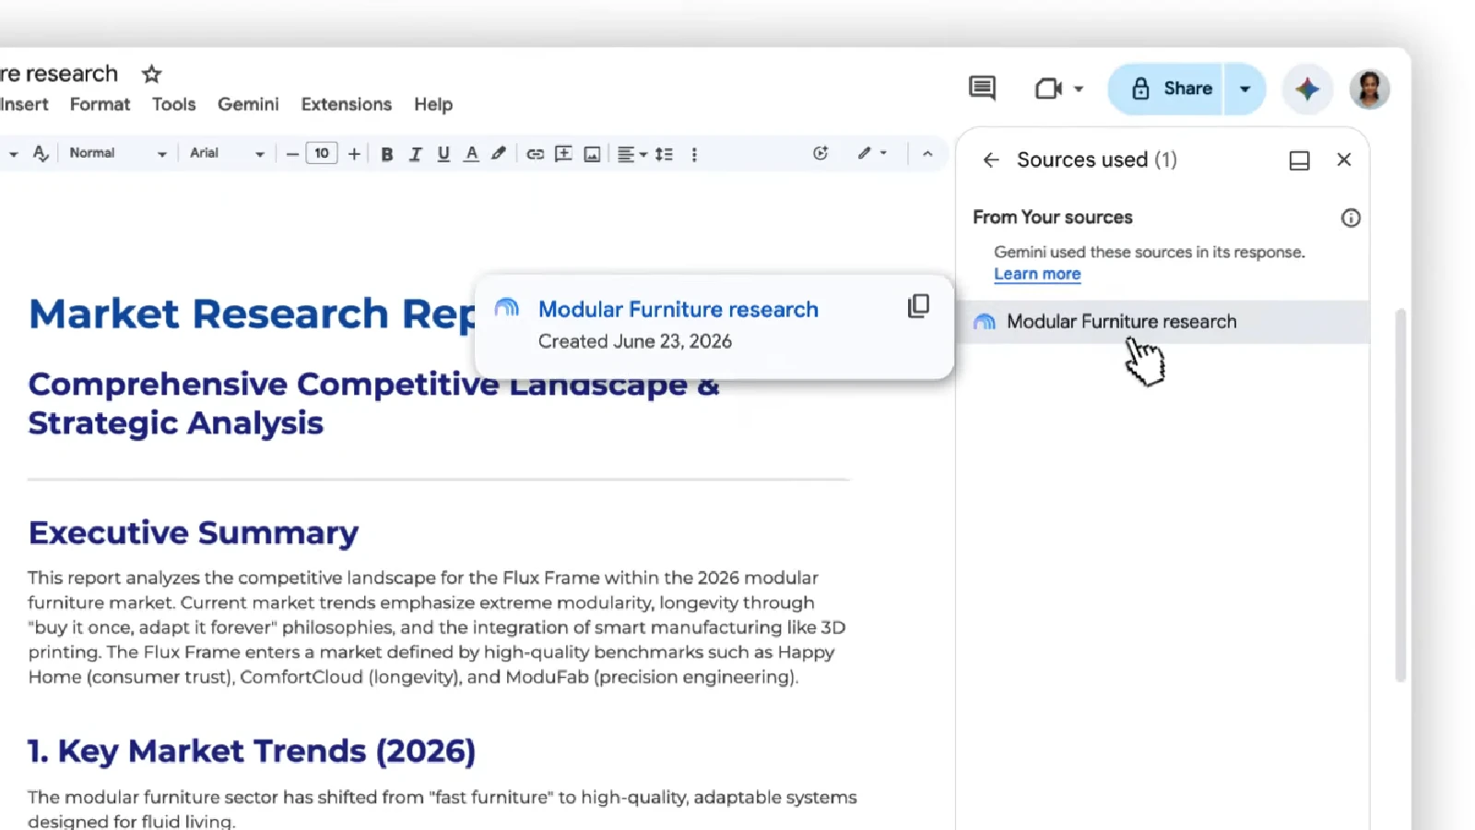Go back from Sources used

click(991, 160)
